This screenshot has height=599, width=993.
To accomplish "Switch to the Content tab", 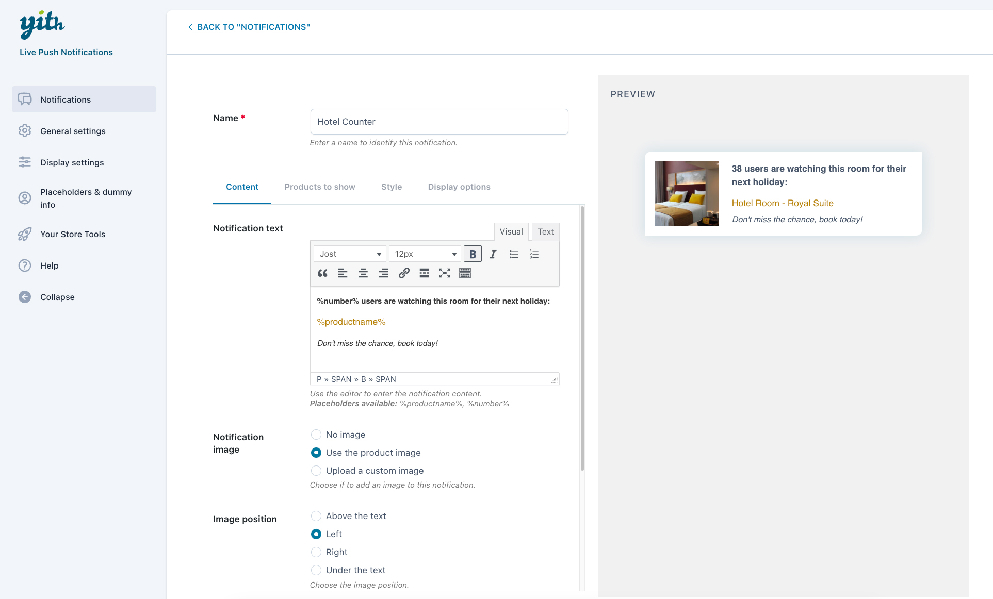I will pyautogui.click(x=242, y=187).
